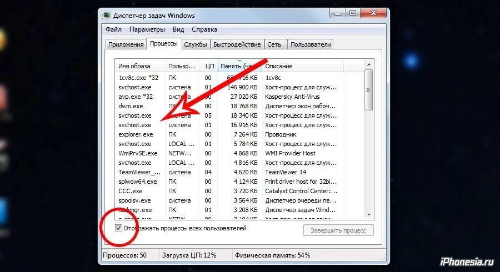Open the Пользователи tab

(311, 44)
